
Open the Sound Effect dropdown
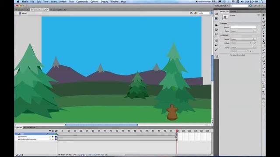241,43
